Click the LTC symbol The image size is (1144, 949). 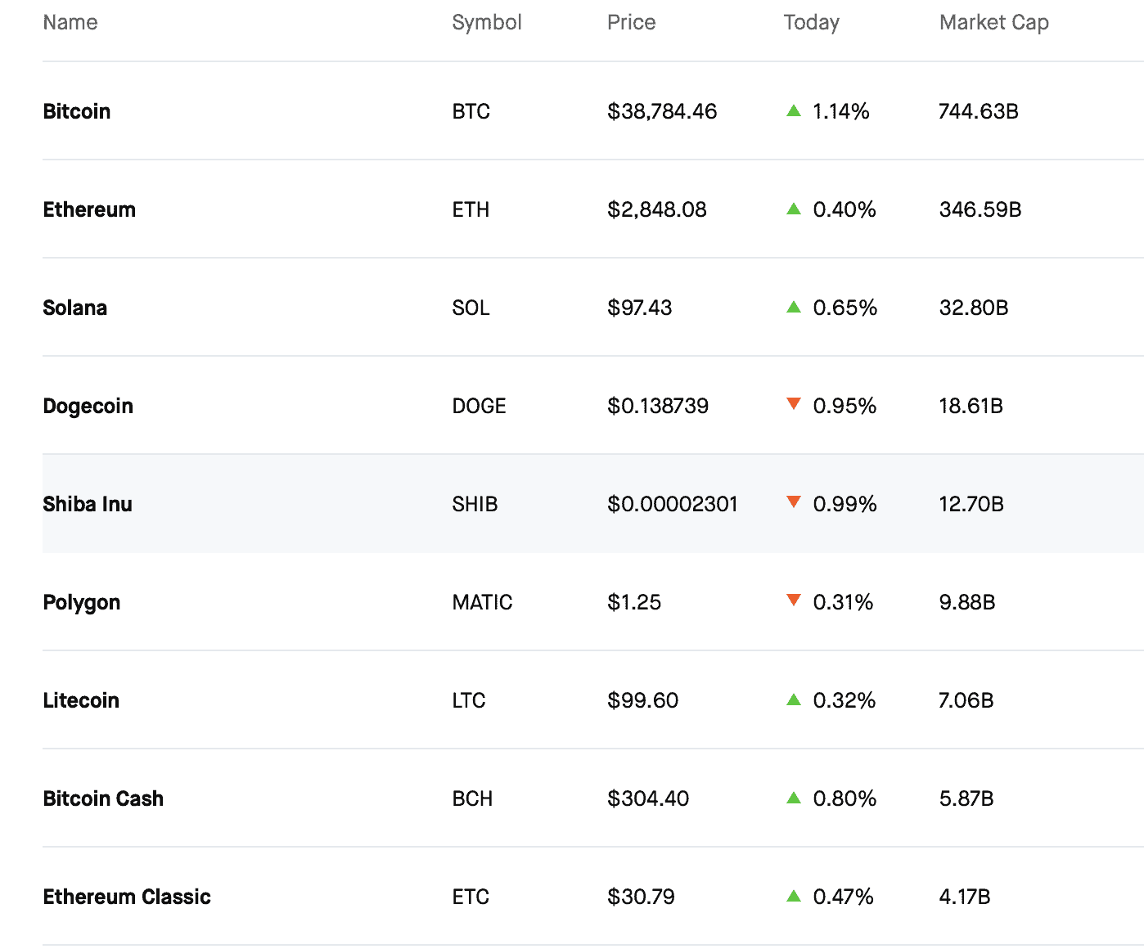pos(469,700)
